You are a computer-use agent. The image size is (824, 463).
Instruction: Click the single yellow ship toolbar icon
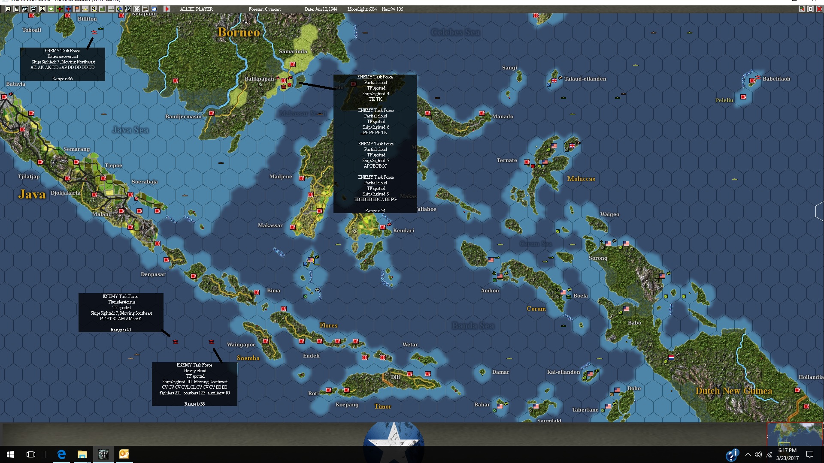[x=85, y=9]
